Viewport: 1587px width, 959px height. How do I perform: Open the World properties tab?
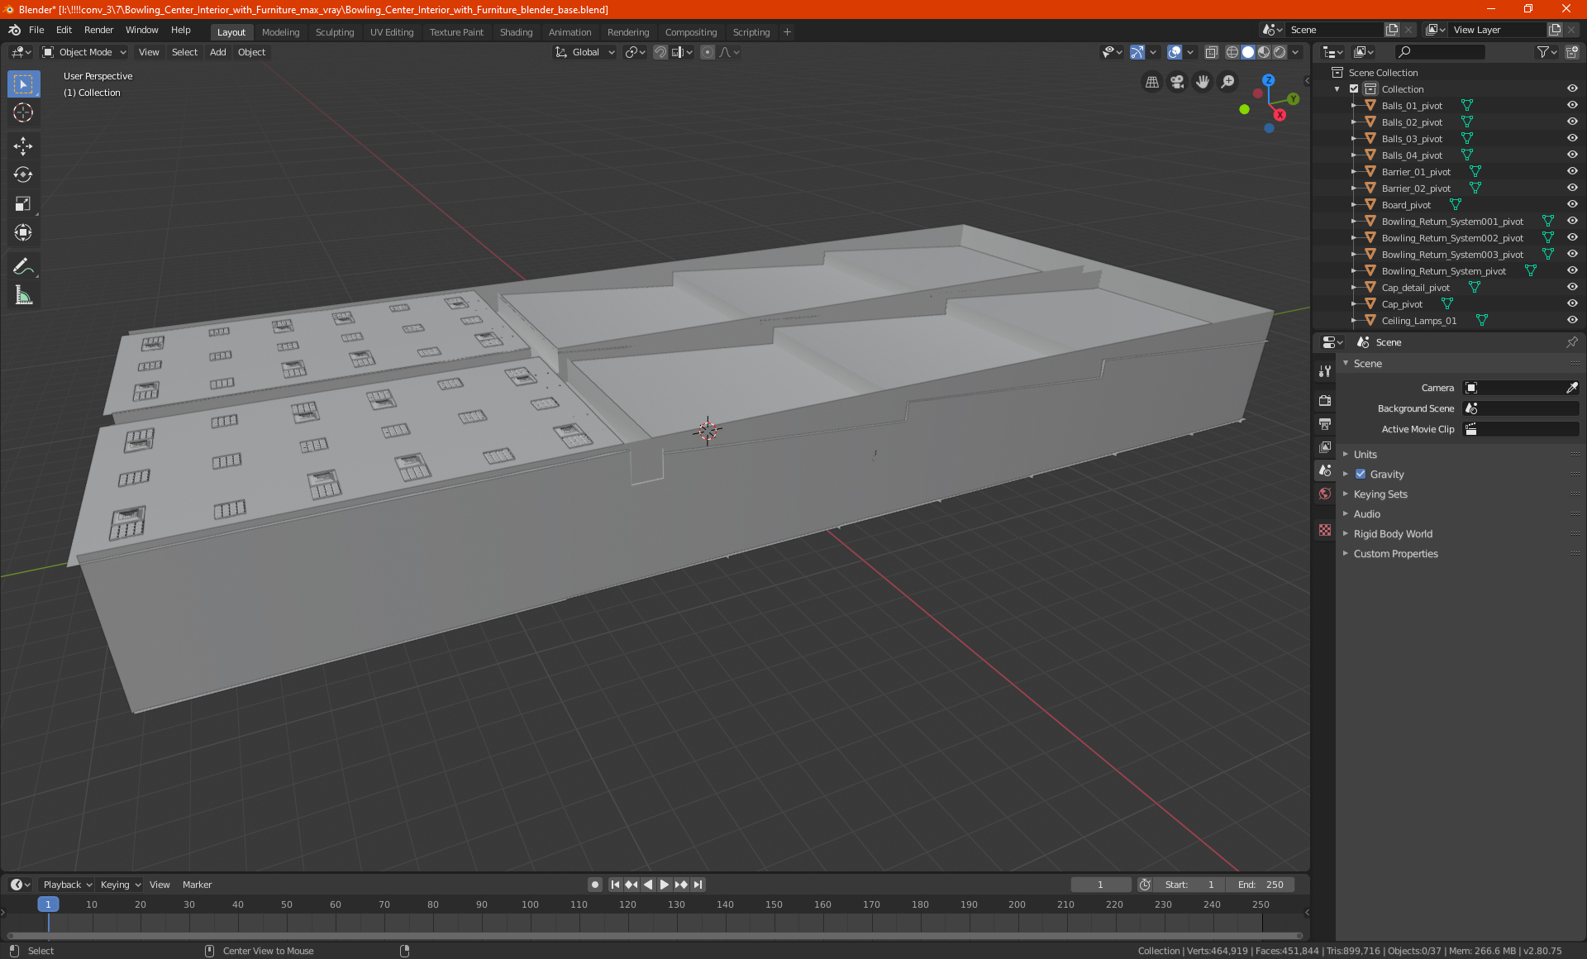coord(1325,494)
